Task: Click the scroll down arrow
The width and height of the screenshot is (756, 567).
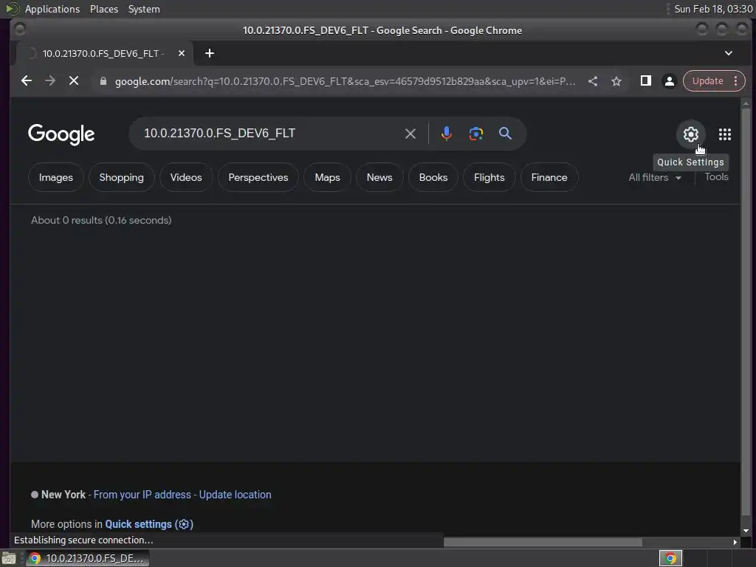Action: pos(746,530)
